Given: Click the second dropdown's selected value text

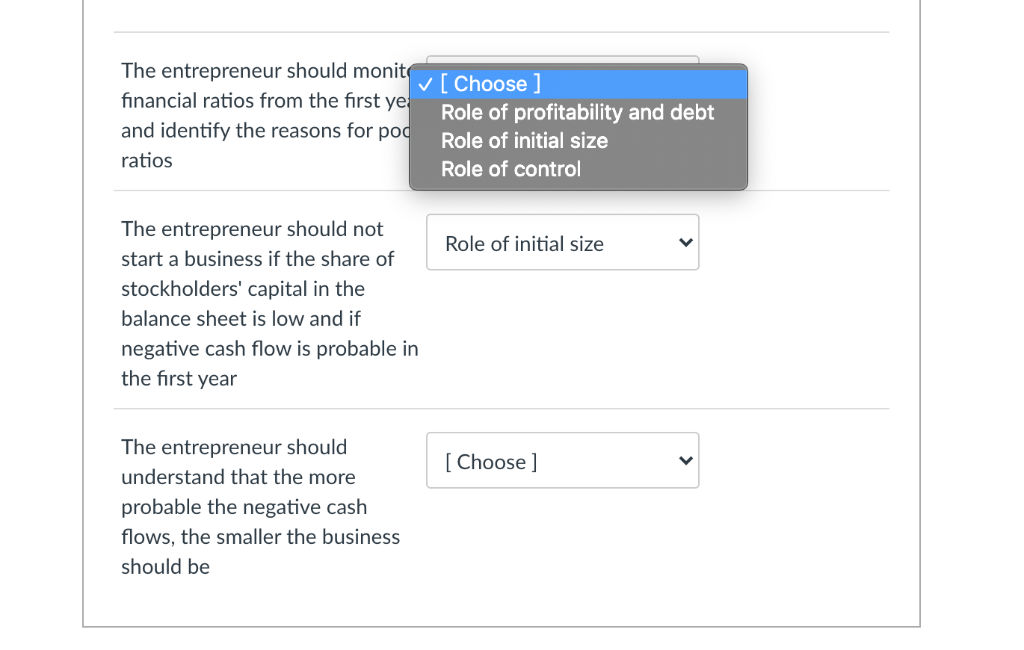Looking at the screenshot, I should pyautogui.click(x=524, y=242).
